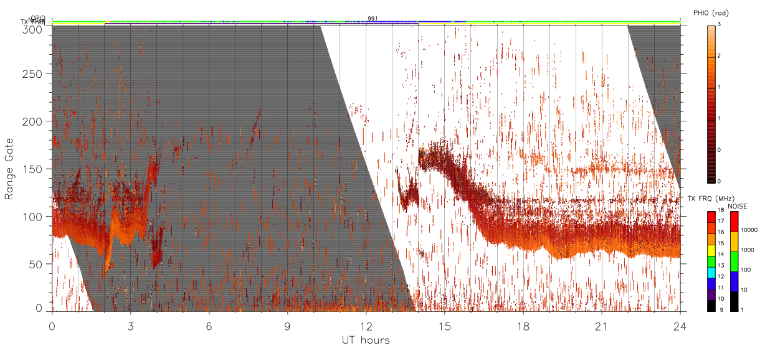This screenshot has width=765, height=353.
Task: Click the 'UT hours' axis label
Action: click(366, 340)
